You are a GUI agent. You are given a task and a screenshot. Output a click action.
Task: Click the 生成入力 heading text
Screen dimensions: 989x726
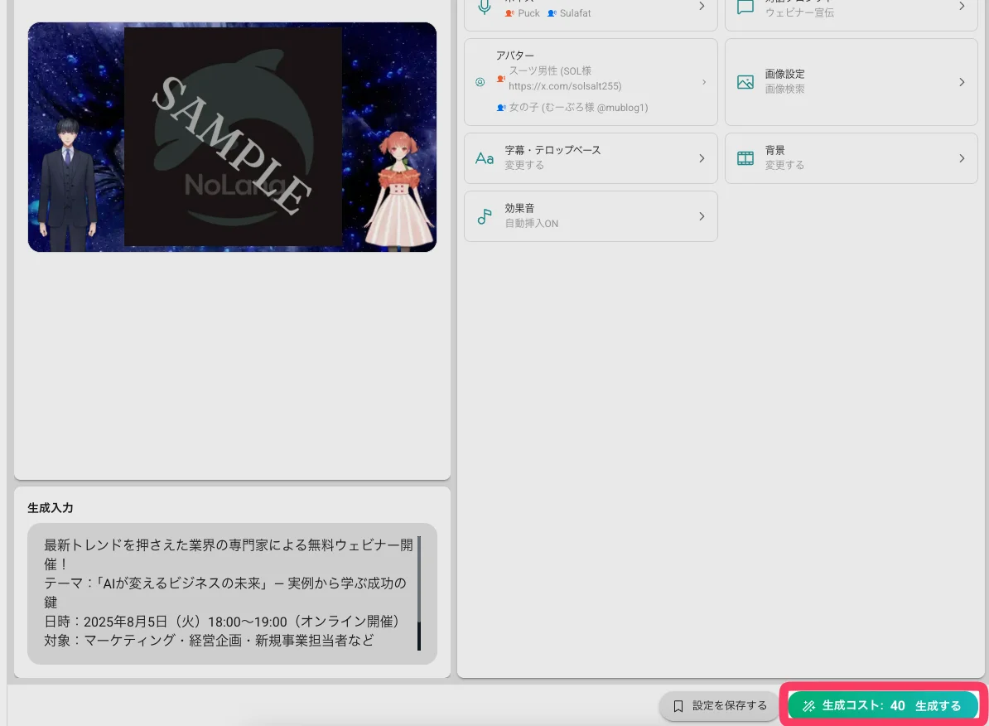pos(51,508)
